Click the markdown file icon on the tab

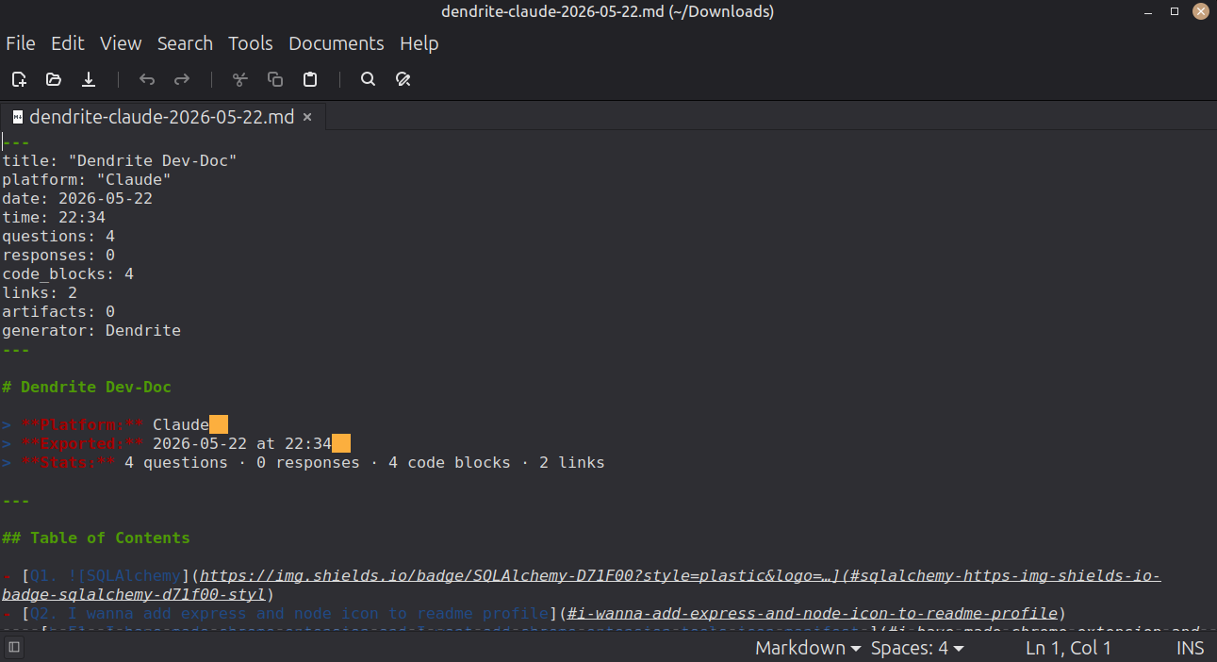coord(18,117)
